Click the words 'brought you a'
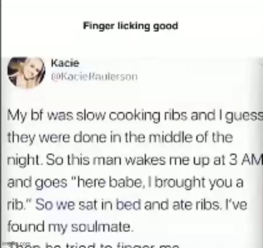The width and height of the screenshot is (263, 248). [199, 183]
